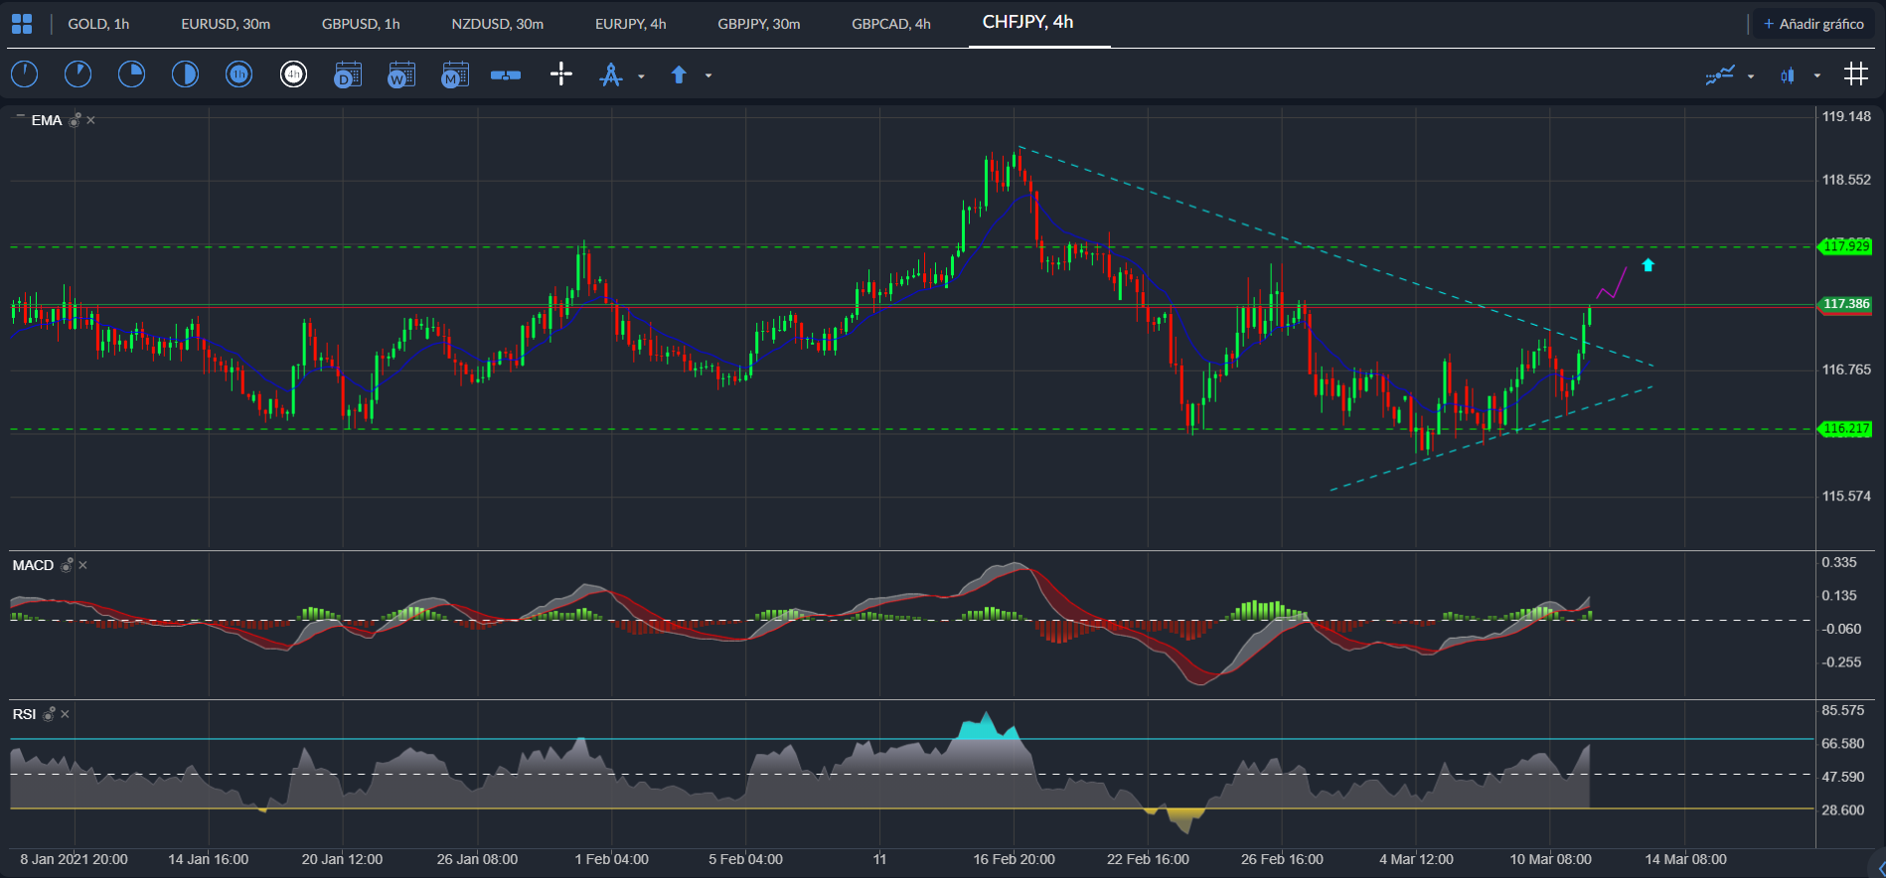This screenshot has width=1886, height=878.
Task: Open the EURUSD, 30m chart tab
Action: point(226,24)
